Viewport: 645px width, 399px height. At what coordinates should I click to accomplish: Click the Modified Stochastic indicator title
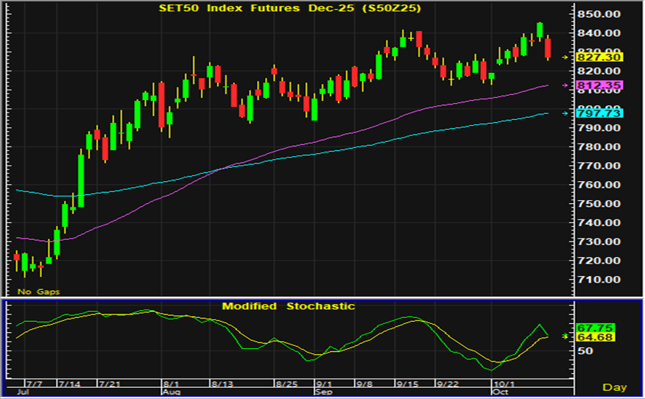[x=289, y=306]
